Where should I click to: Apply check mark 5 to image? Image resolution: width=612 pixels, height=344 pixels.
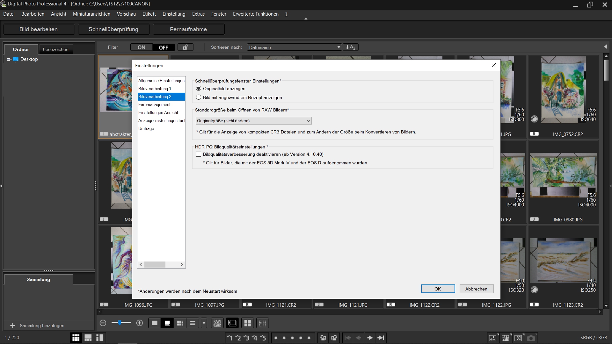coord(263,338)
